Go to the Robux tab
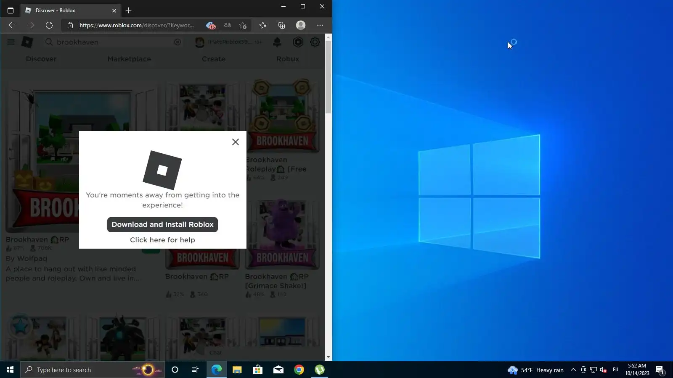The height and width of the screenshot is (378, 673). click(x=288, y=59)
